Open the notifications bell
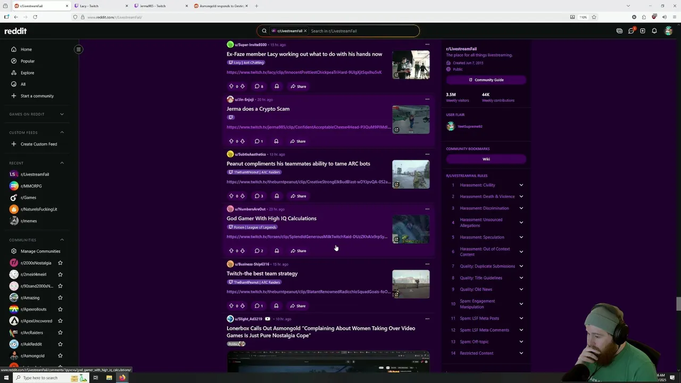The width and height of the screenshot is (681, 383). click(654, 31)
